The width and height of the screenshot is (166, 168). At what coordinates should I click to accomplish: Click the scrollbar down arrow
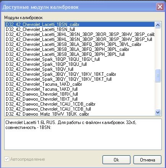(x=158, y=113)
